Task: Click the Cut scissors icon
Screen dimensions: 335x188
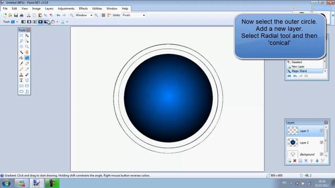Action: pos(28,15)
